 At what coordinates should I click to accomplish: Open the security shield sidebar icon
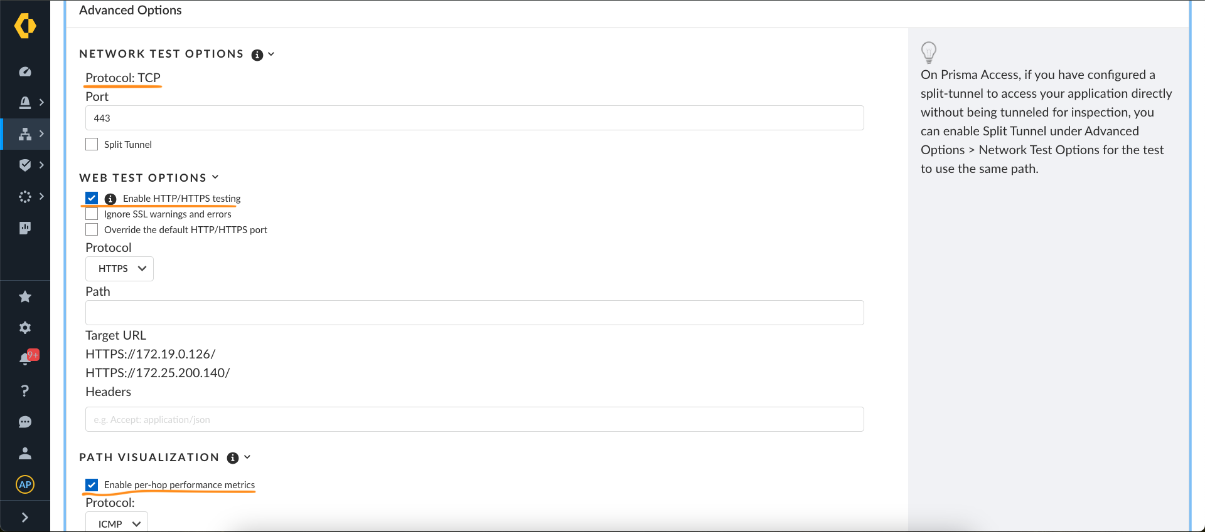pyautogui.click(x=25, y=165)
